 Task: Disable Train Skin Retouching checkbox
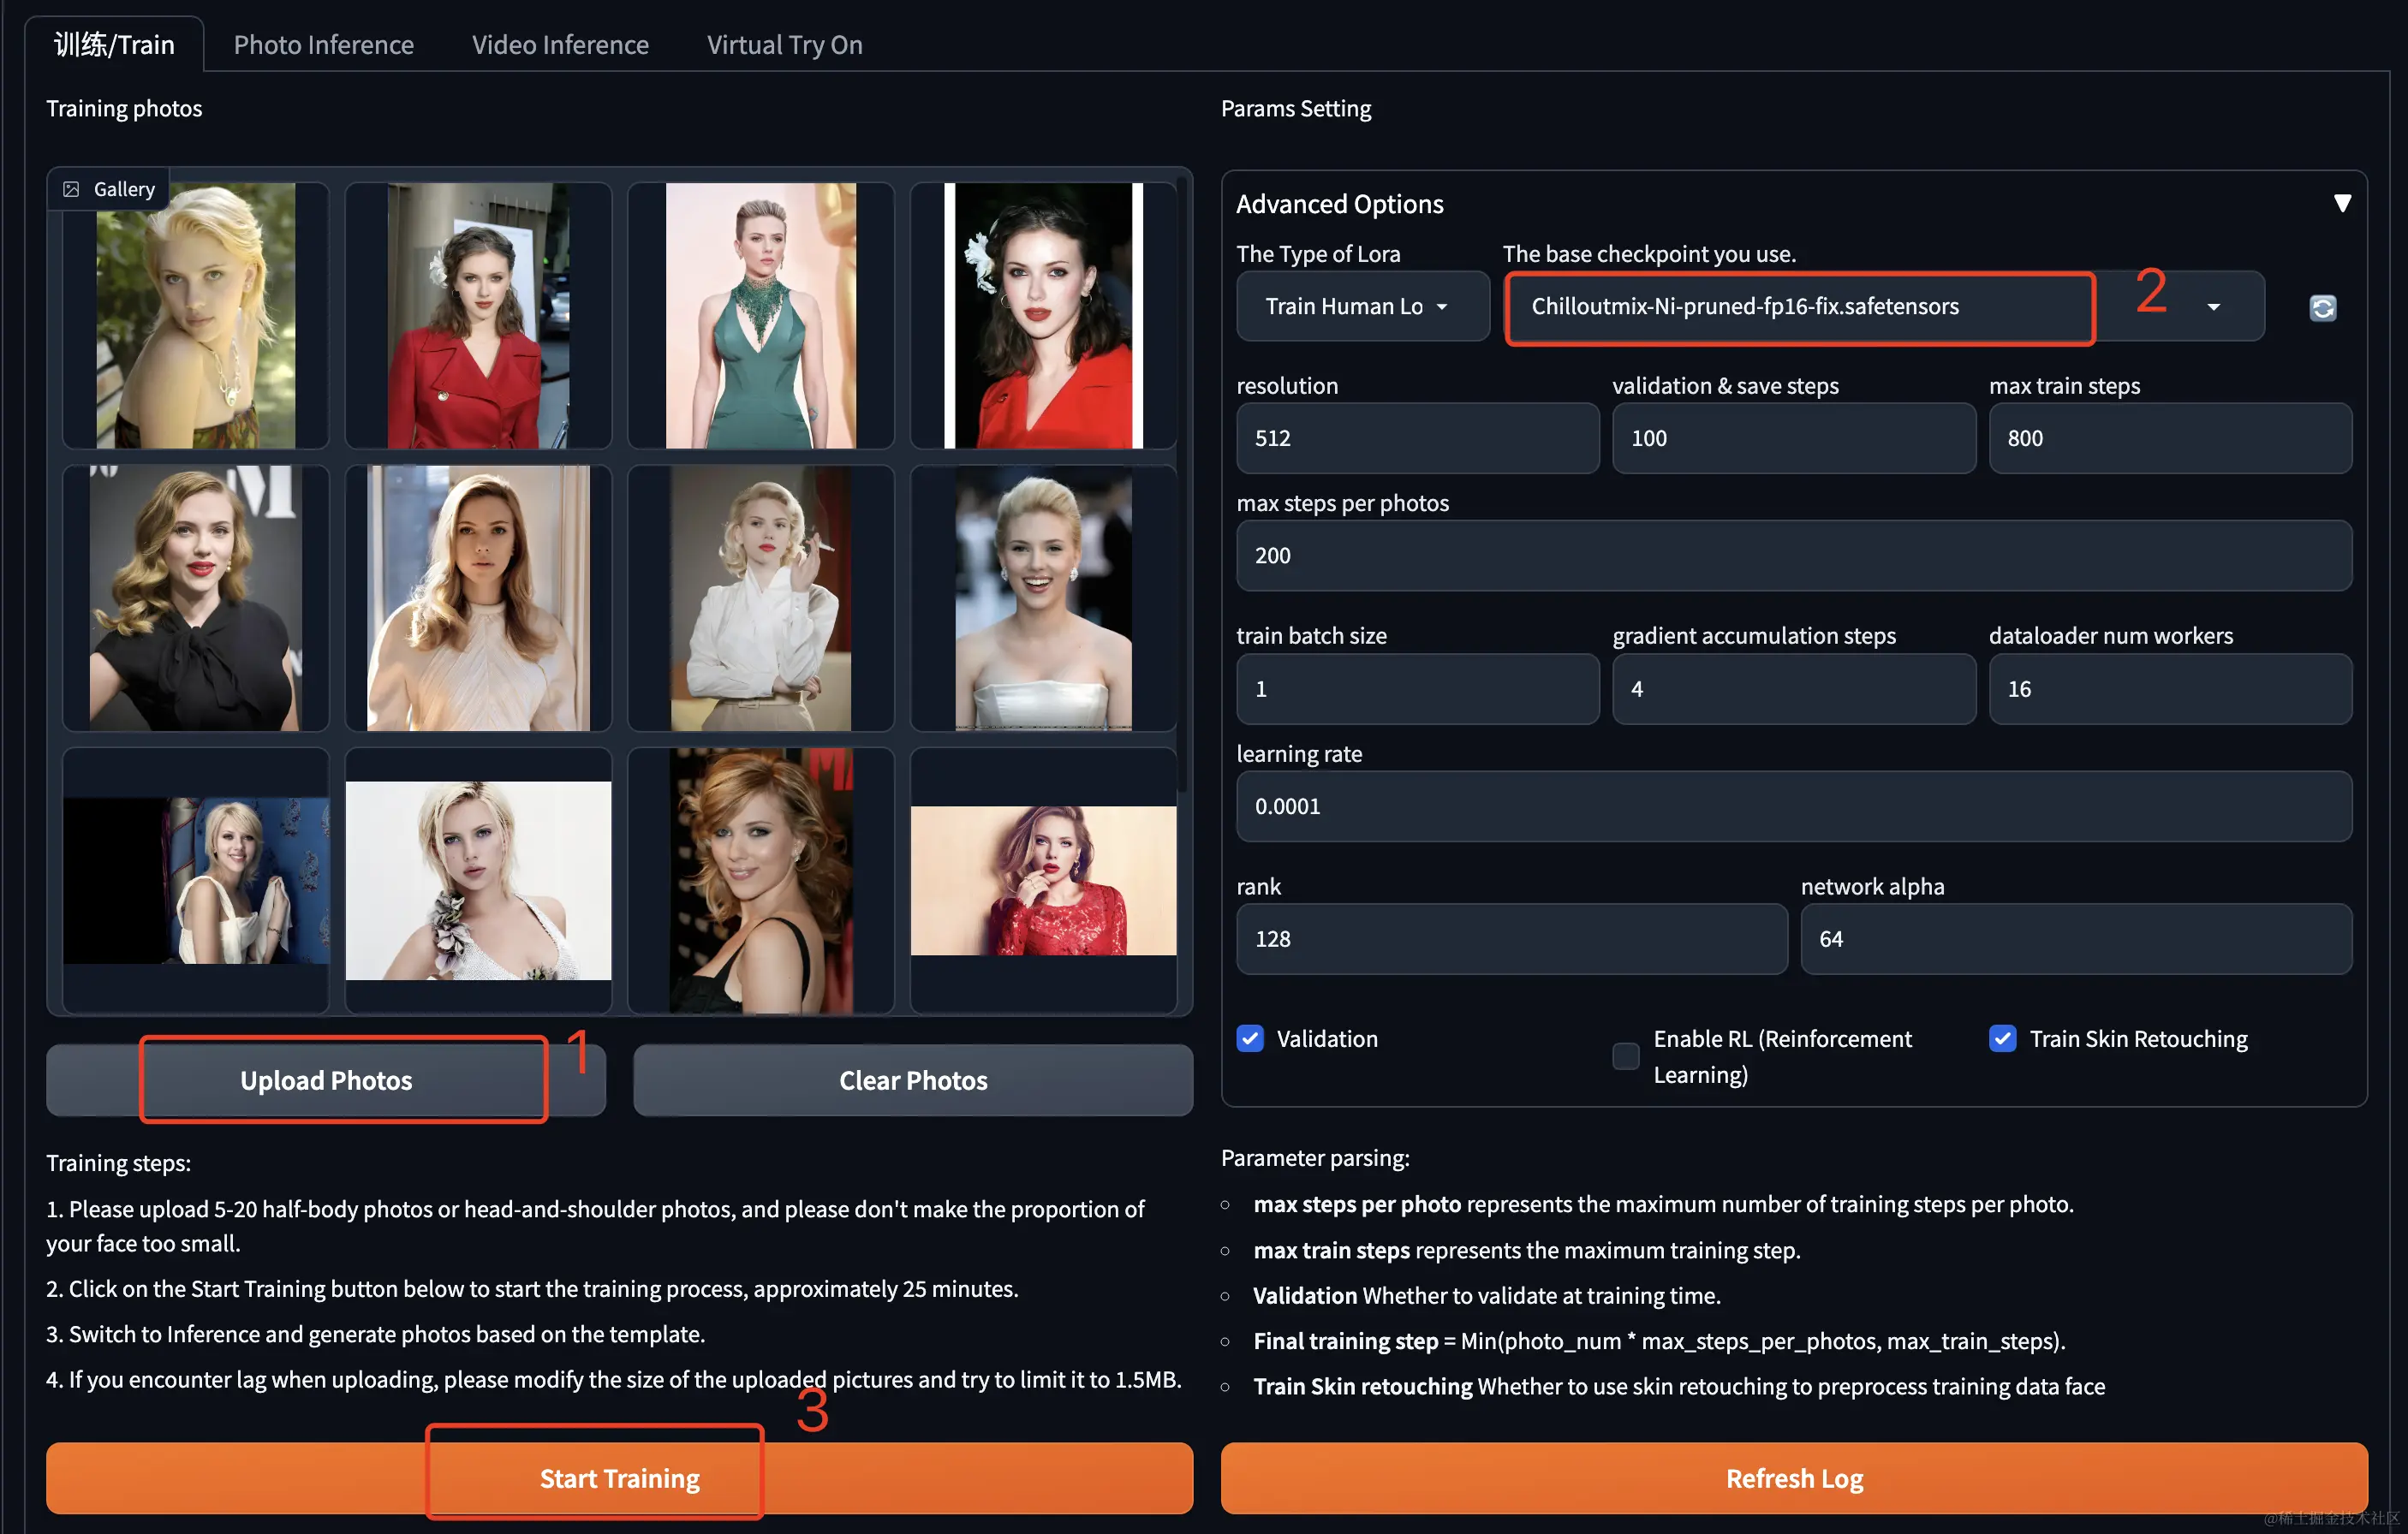pyautogui.click(x=2002, y=1038)
